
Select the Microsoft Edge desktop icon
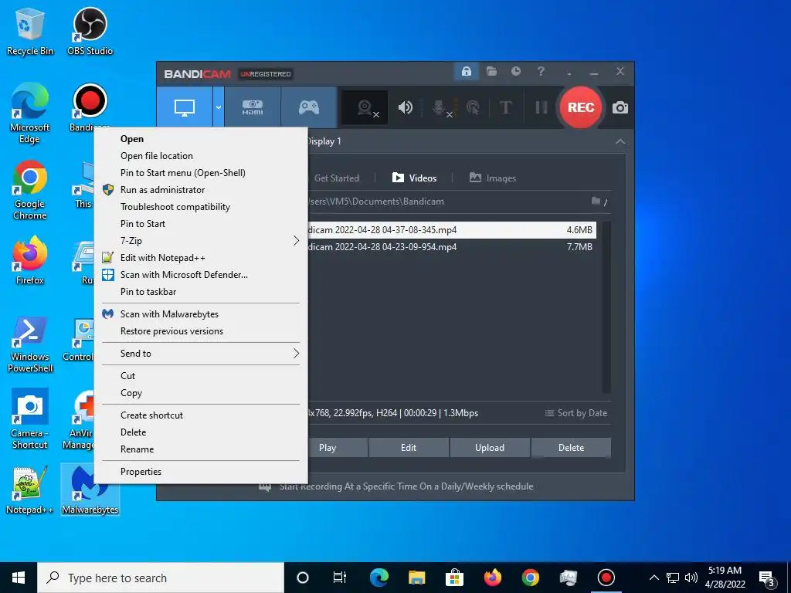click(x=30, y=113)
